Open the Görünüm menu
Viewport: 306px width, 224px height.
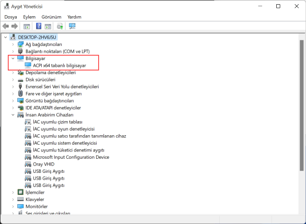tap(51, 17)
